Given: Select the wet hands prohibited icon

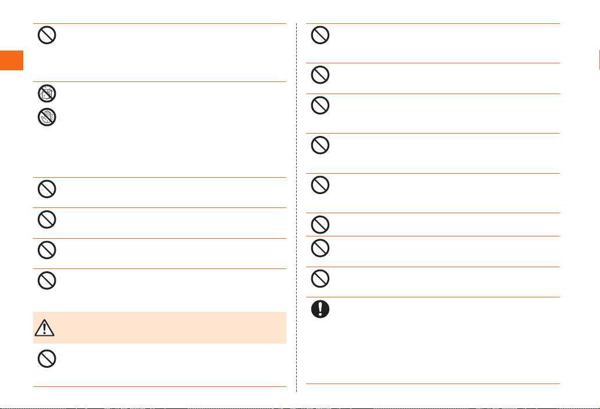Looking at the screenshot, I should (x=47, y=117).
